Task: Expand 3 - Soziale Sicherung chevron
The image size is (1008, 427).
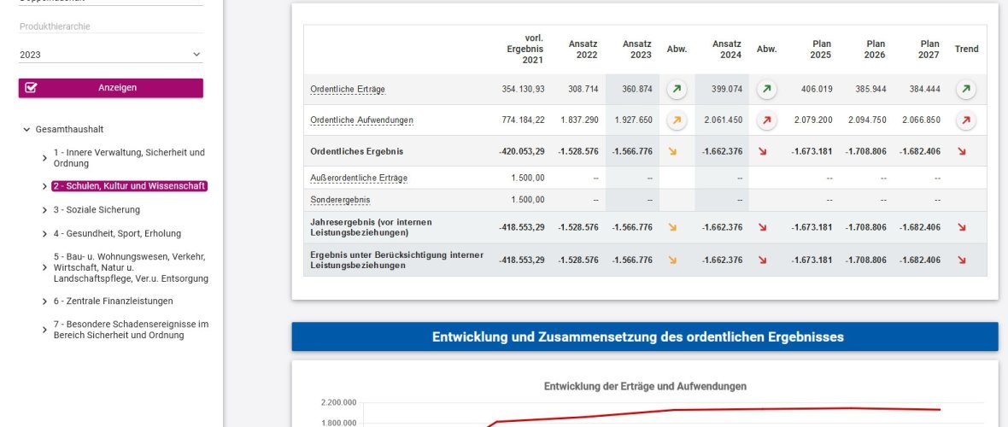Action: (44, 210)
